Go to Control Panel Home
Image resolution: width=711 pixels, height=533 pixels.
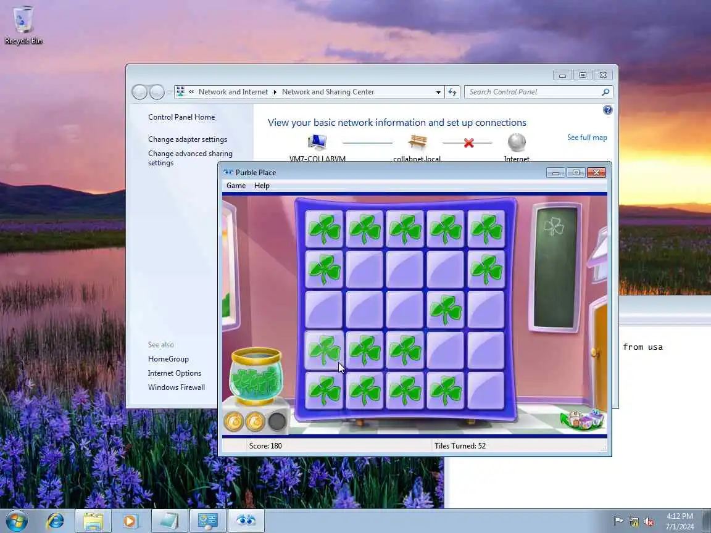click(x=181, y=117)
